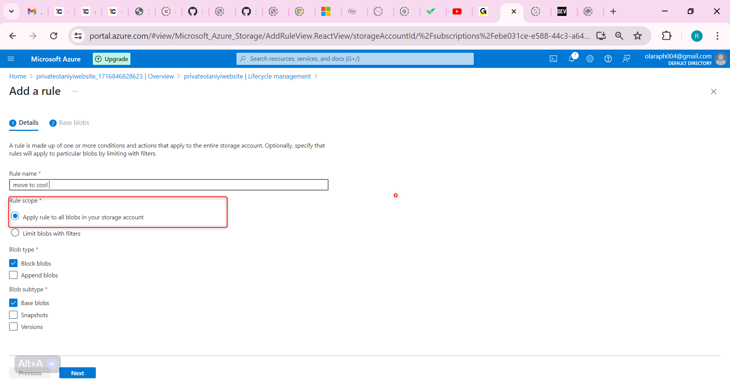Viewport: 730px width, 387px height.
Task: Open Azure portal Settings gear
Action: (590, 59)
